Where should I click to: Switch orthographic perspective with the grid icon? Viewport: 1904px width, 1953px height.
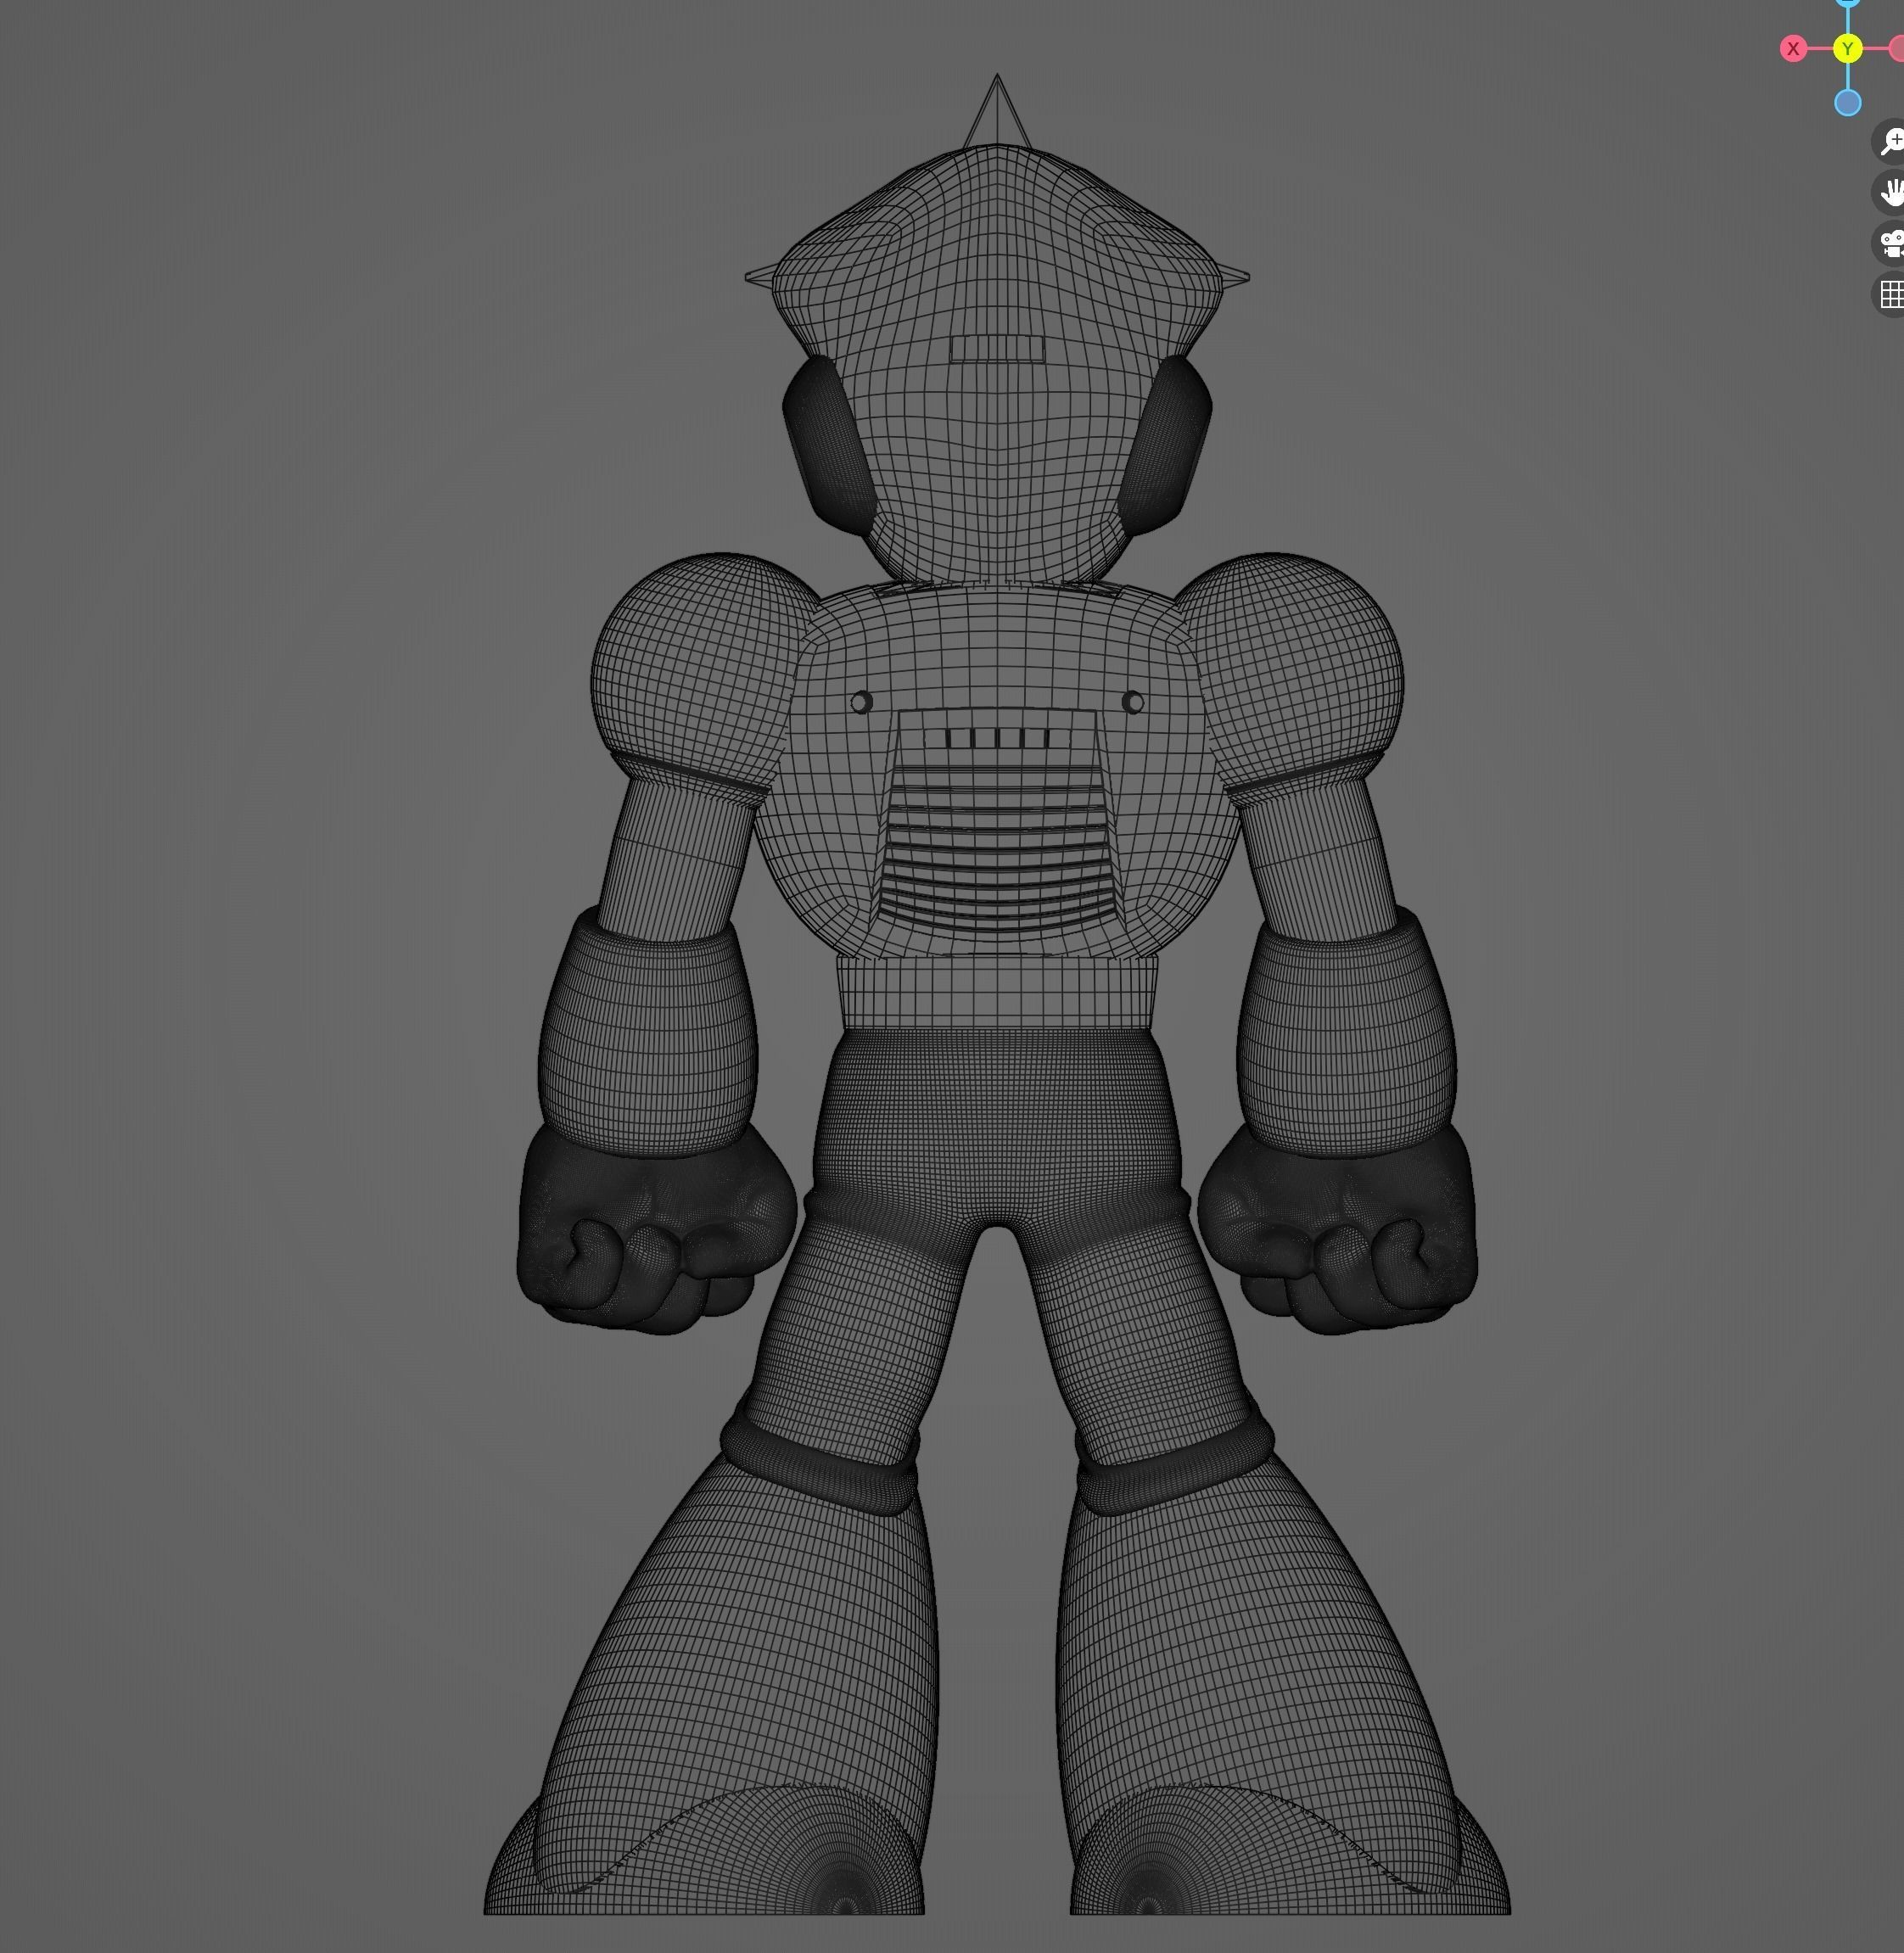pos(1889,294)
